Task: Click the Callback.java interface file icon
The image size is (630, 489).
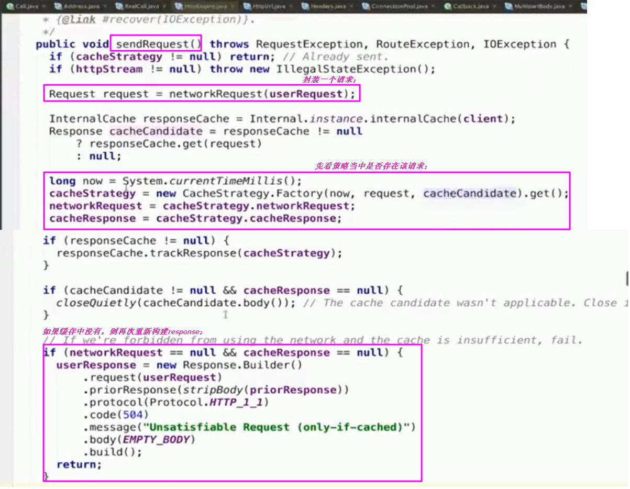Action: point(447,6)
